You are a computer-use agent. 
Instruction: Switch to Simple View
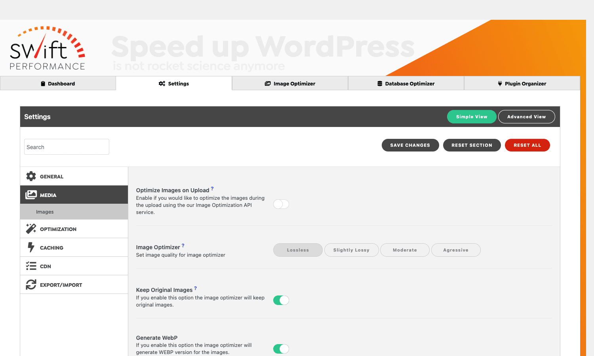[x=472, y=117]
